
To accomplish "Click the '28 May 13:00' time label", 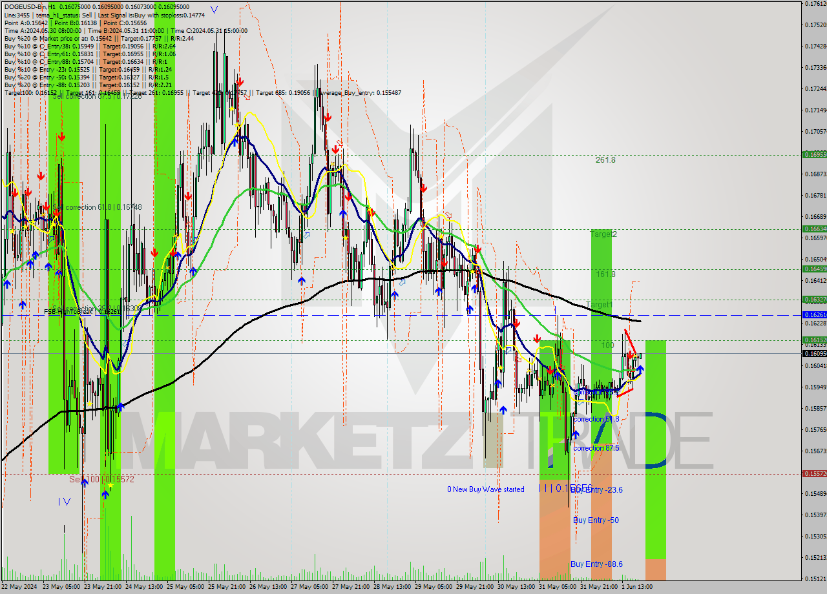I will click(392, 587).
